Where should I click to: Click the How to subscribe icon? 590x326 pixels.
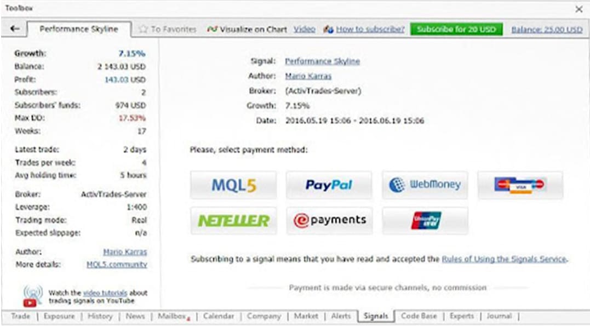tap(328, 29)
